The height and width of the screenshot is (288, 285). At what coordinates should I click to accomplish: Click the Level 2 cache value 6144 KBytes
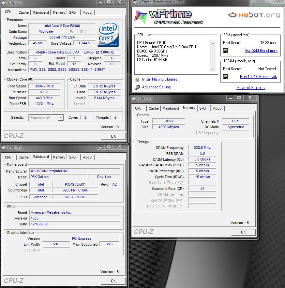(x=104, y=98)
